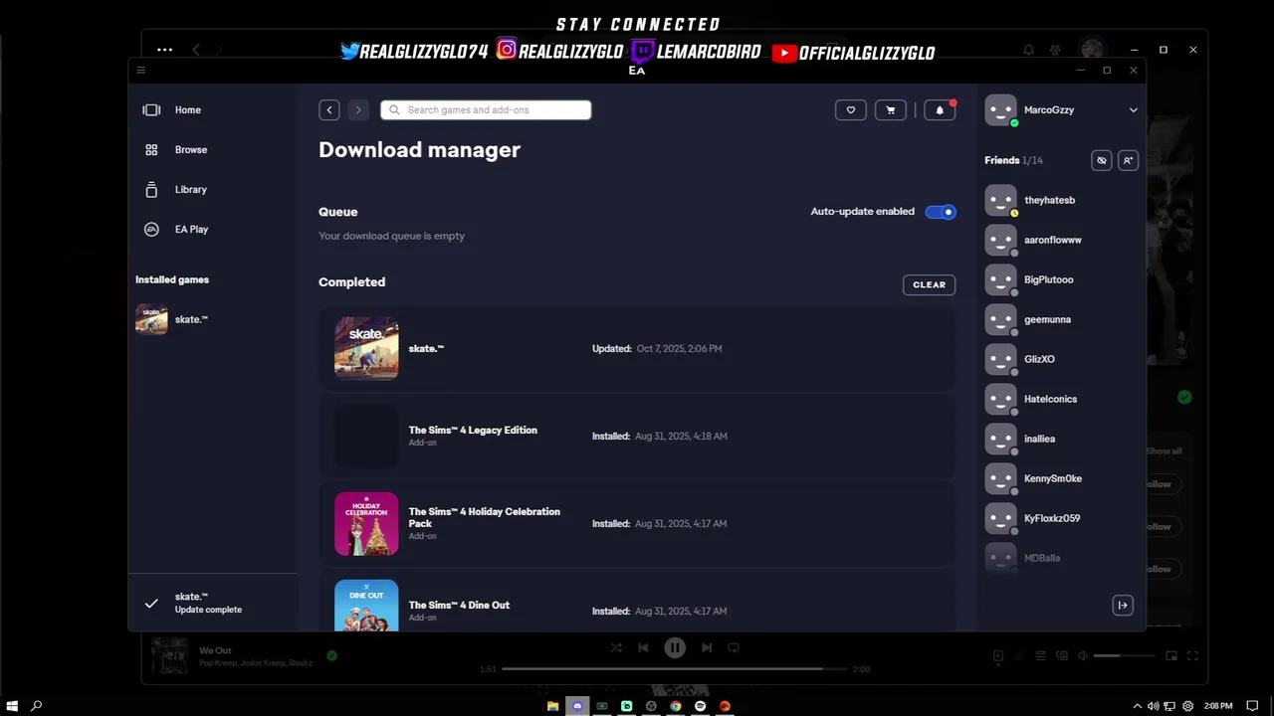The image size is (1274, 716).
Task: Open Discord from the taskbar
Action: (577, 706)
